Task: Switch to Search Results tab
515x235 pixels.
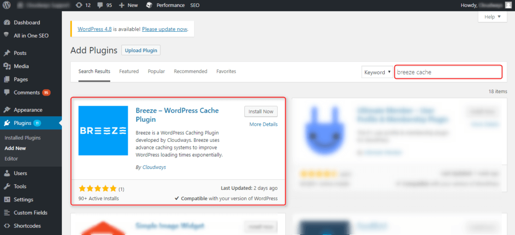Action: click(x=94, y=71)
